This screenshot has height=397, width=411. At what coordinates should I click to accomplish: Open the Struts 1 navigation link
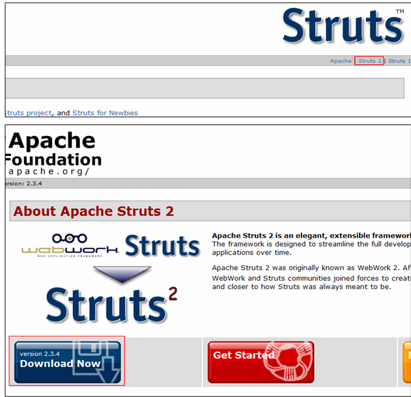pos(399,61)
